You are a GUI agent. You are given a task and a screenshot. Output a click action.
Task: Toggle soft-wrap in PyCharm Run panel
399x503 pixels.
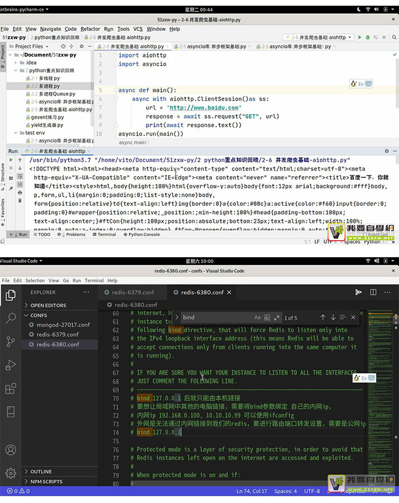[x=20, y=176]
